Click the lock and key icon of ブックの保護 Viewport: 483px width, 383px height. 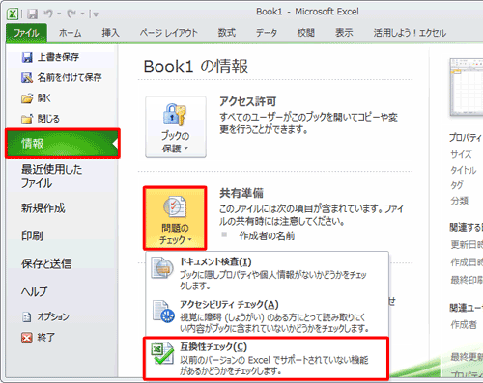click(x=175, y=115)
